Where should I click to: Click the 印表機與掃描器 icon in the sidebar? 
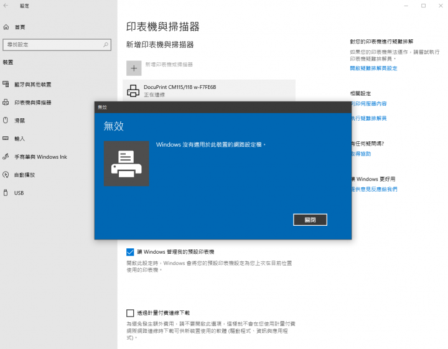tap(6, 102)
